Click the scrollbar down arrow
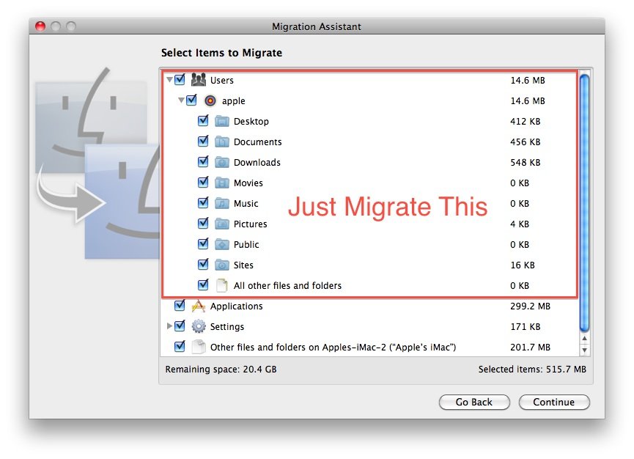 584,349
